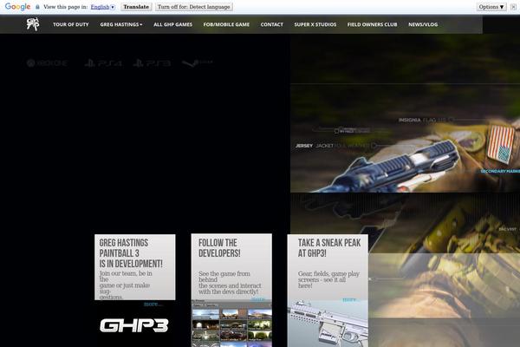Click more link under GHP3 development card
This screenshot has width=520, height=347.
coord(153,304)
